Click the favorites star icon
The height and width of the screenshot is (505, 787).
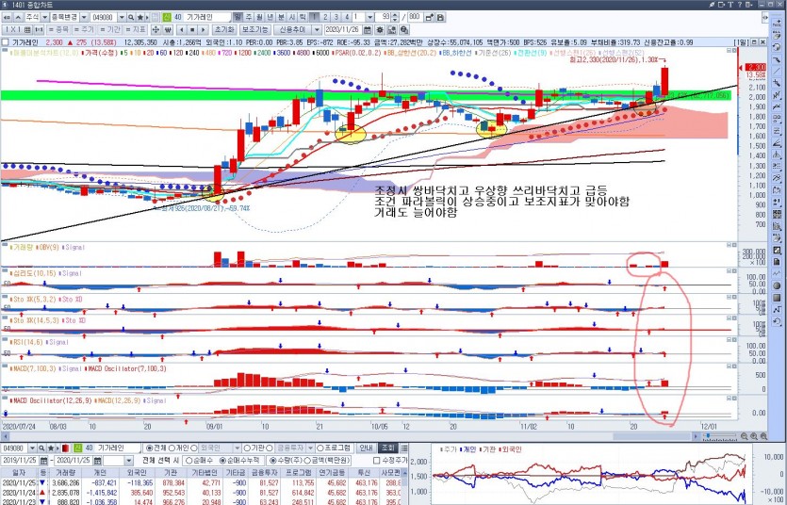point(139,18)
